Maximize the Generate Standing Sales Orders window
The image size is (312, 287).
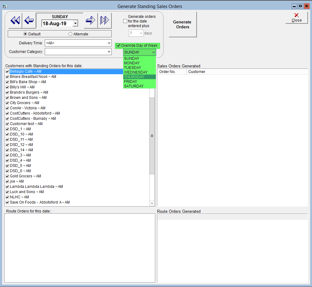pyautogui.click(x=301, y=6)
